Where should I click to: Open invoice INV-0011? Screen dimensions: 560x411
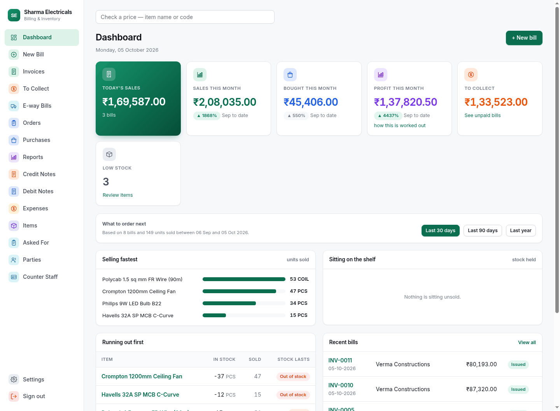pyautogui.click(x=340, y=360)
